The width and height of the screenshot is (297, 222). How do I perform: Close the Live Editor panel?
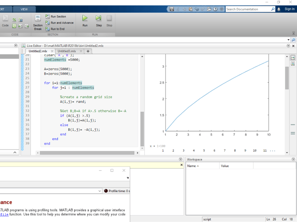293,46
